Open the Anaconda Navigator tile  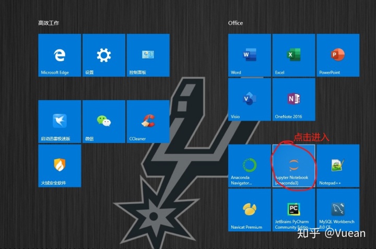coord(250,165)
